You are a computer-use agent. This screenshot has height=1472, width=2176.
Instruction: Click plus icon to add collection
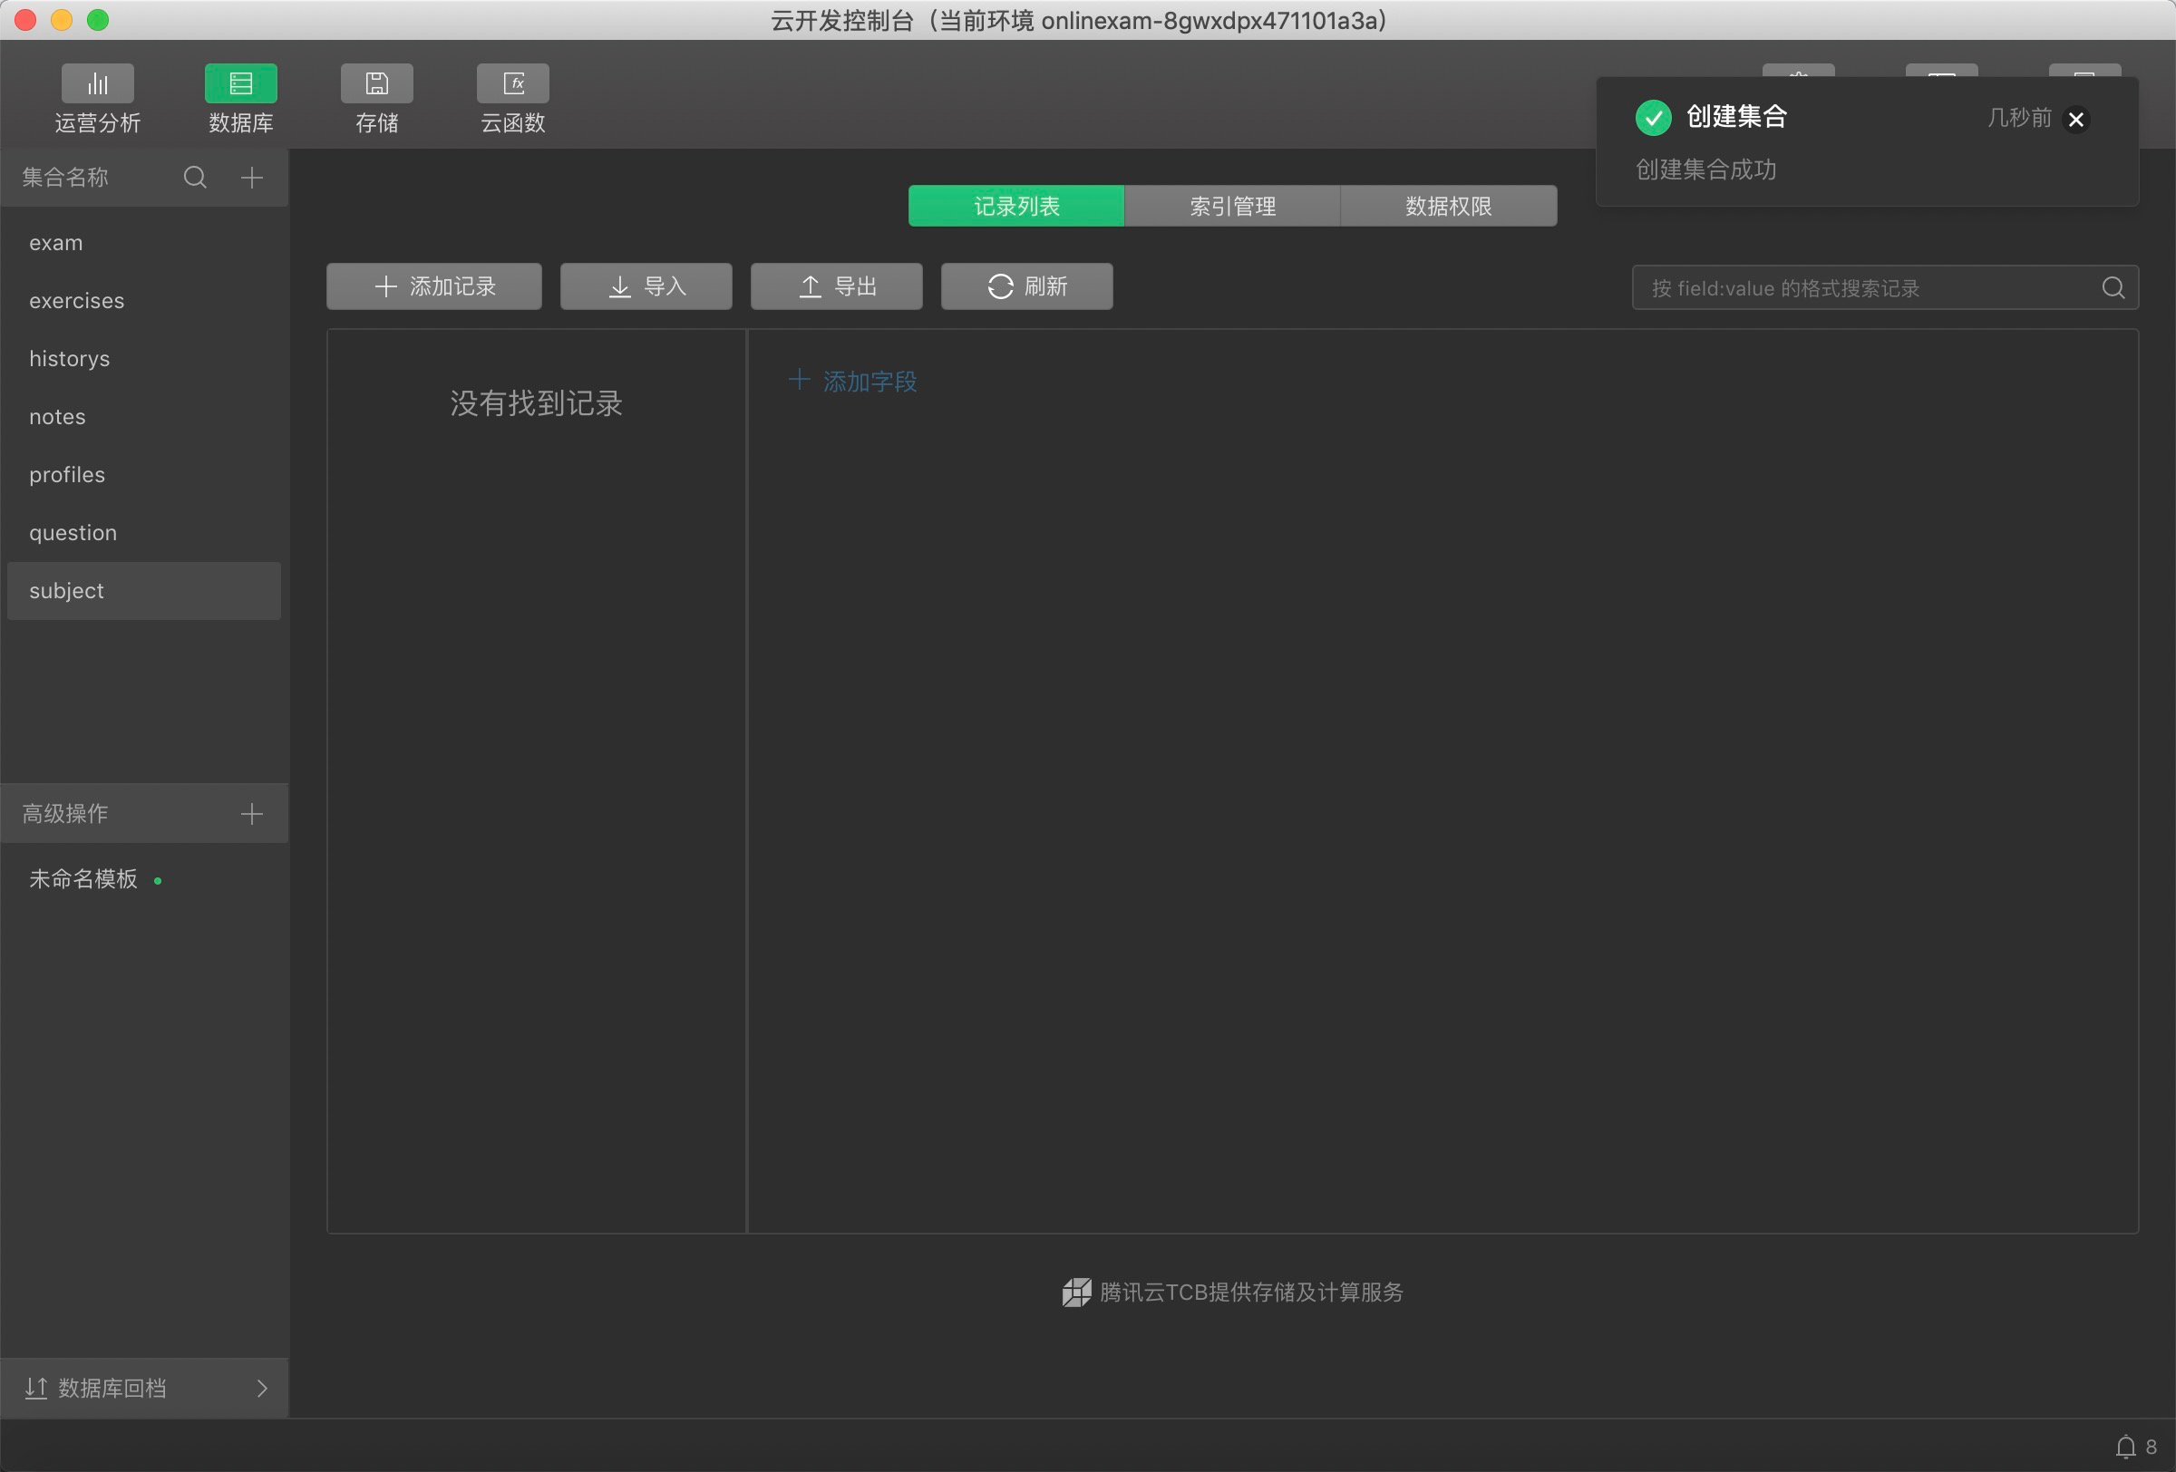tap(251, 177)
